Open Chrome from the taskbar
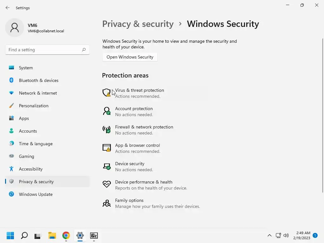Screen dimensions: 324x243 [66, 235]
